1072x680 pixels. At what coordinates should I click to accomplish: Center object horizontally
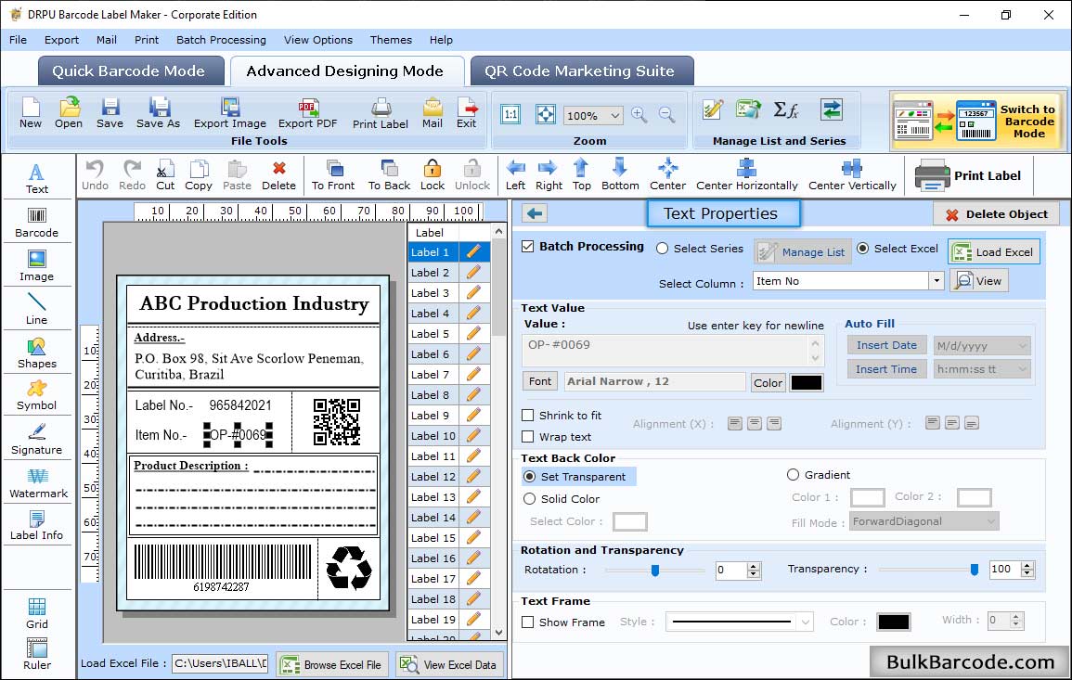point(746,175)
